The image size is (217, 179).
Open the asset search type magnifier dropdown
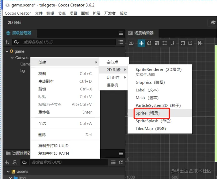(25, 162)
